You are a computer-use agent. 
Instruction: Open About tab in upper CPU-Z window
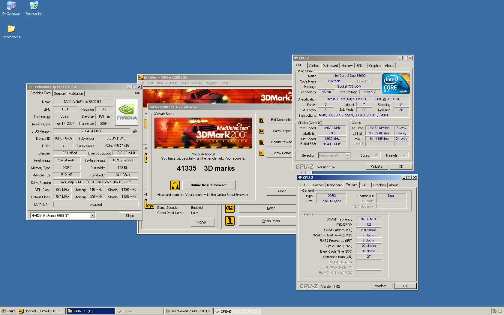click(x=389, y=66)
